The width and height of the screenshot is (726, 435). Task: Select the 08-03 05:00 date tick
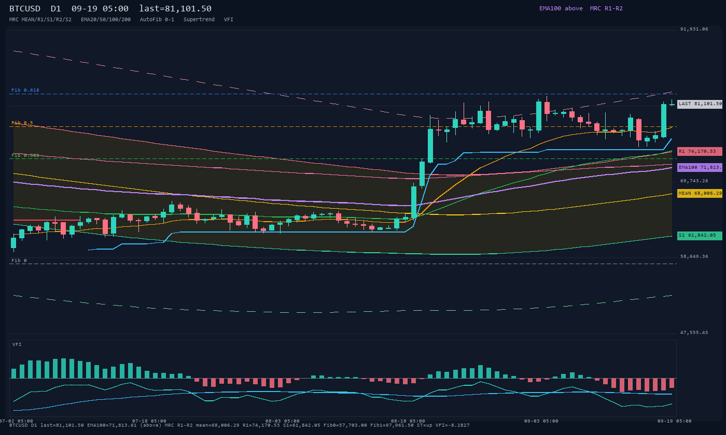pos(283,421)
